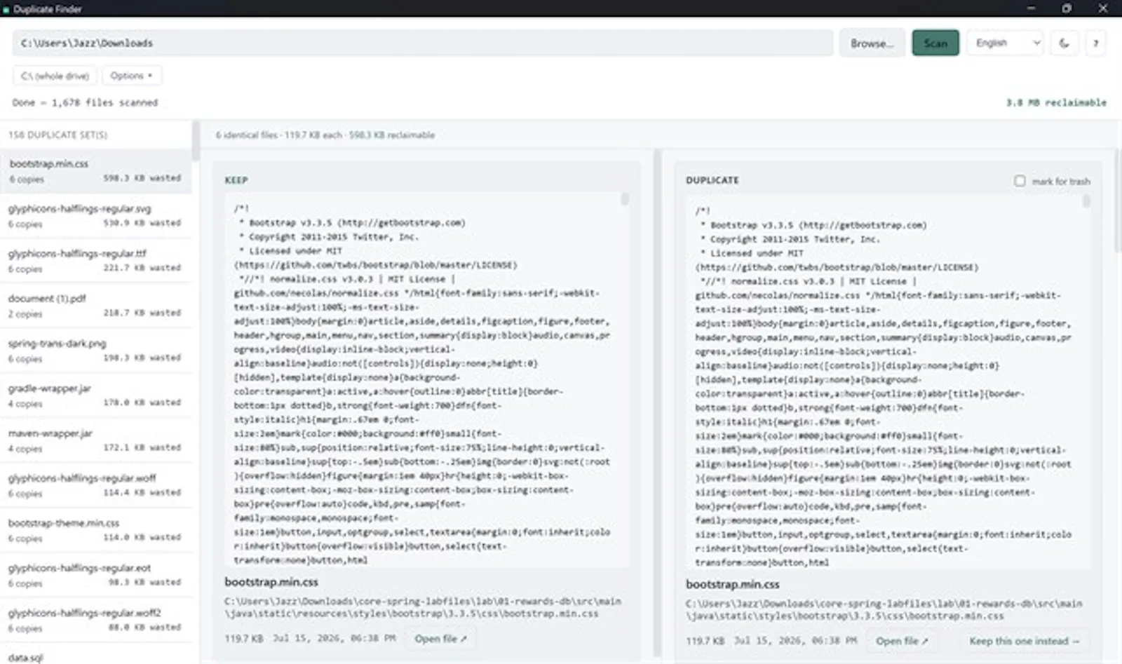Select bootstrap-theme.min.css duplicate set
1122x664 pixels.
click(95, 530)
